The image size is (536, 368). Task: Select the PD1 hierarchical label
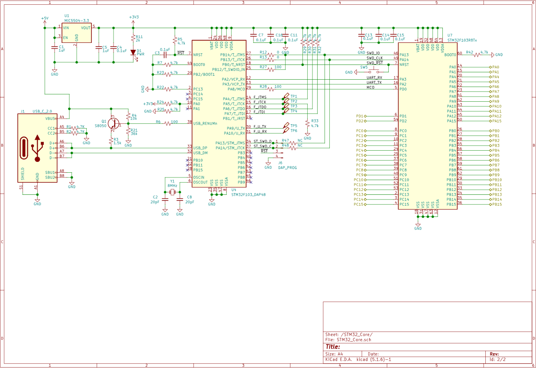pos(361,116)
